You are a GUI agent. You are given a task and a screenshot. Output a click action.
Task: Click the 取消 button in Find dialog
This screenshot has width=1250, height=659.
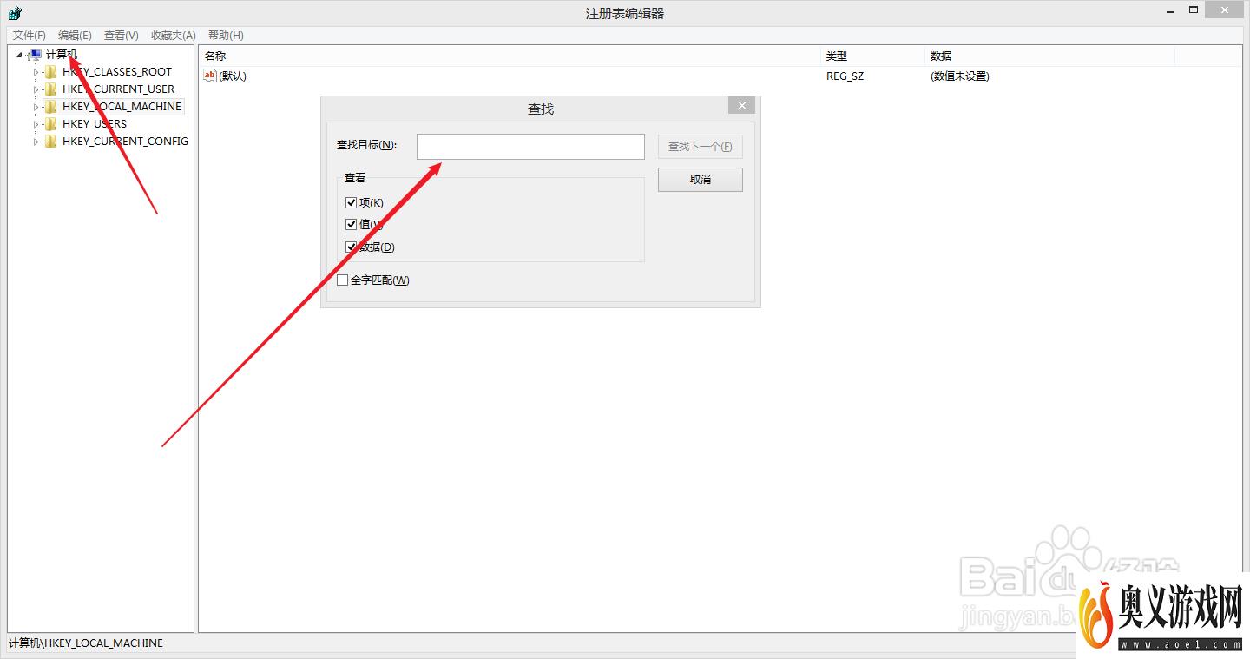pyautogui.click(x=700, y=180)
